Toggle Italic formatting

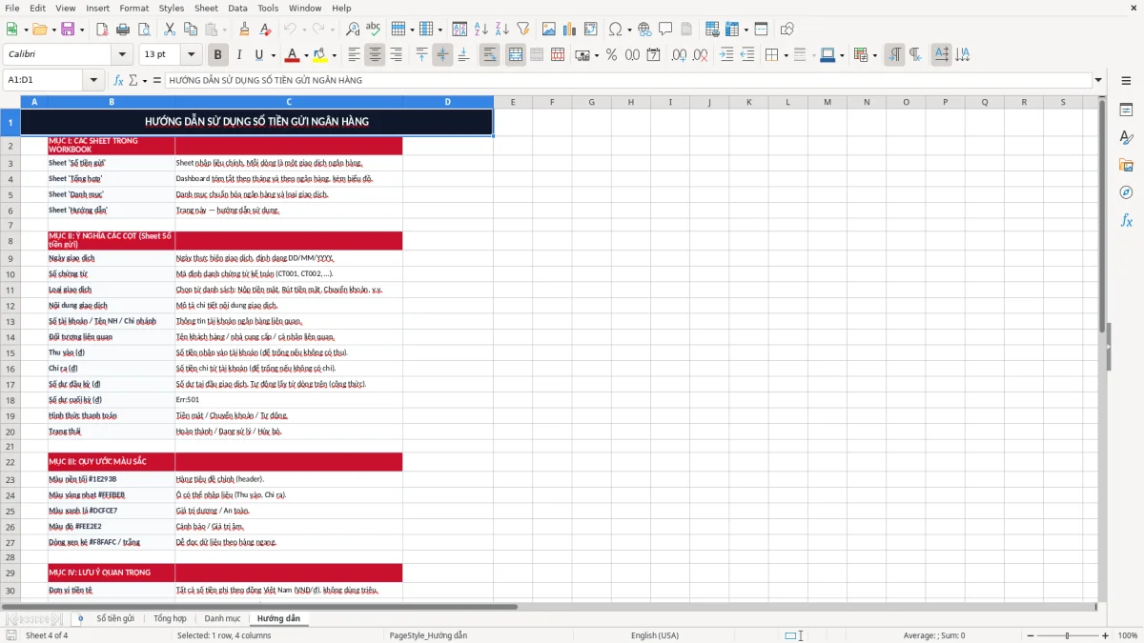(238, 55)
